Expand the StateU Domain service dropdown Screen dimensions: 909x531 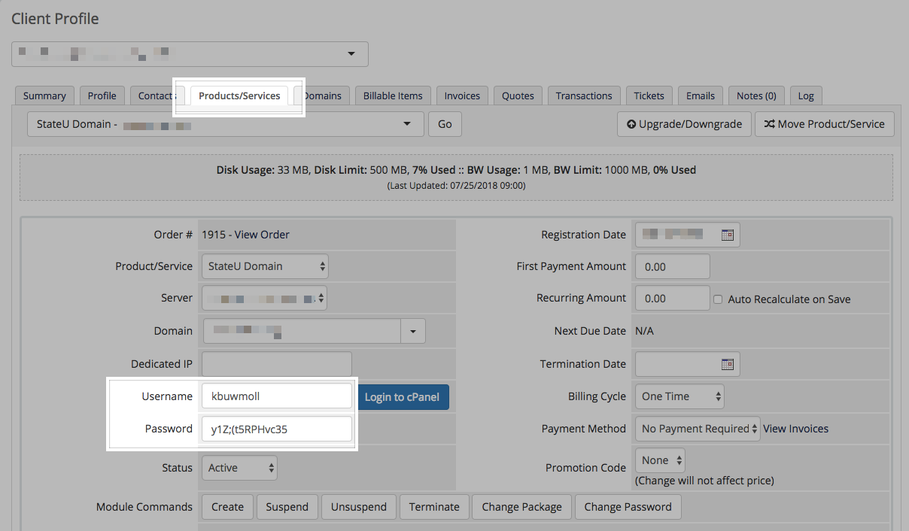point(225,124)
